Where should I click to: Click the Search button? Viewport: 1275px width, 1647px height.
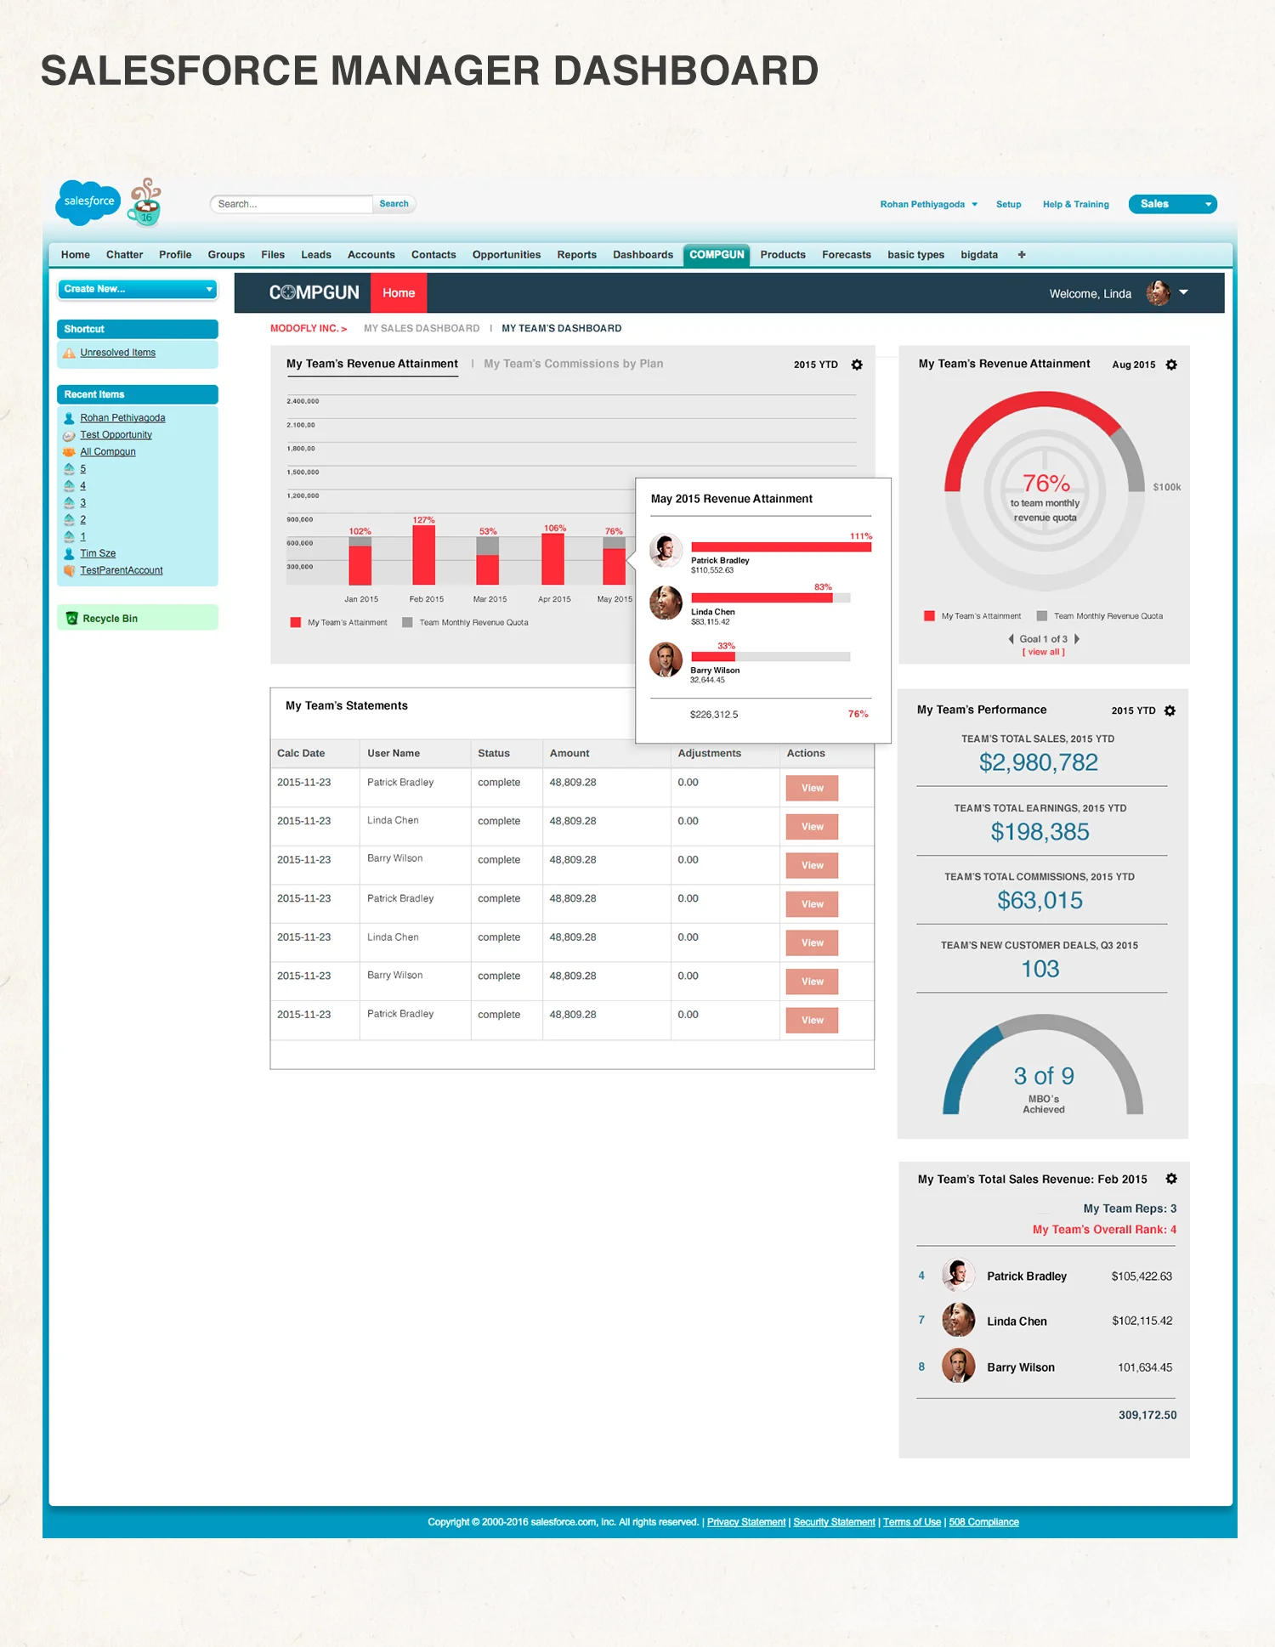[x=394, y=204]
